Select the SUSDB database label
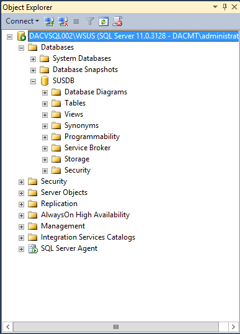The image size is (240, 334). pyautogui.click(x=63, y=81)
